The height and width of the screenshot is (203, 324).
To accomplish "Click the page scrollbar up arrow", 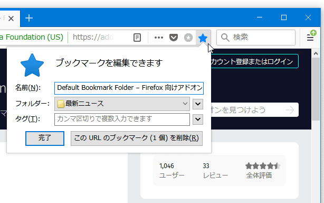I will tap(316, 53).
